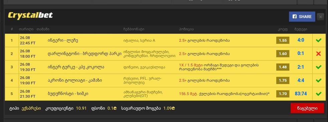
Task: Click date 26.08 19:30 FT
Action: 28,67
